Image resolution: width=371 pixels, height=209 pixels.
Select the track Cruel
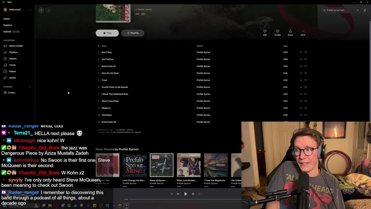click(x=104, y=80)
